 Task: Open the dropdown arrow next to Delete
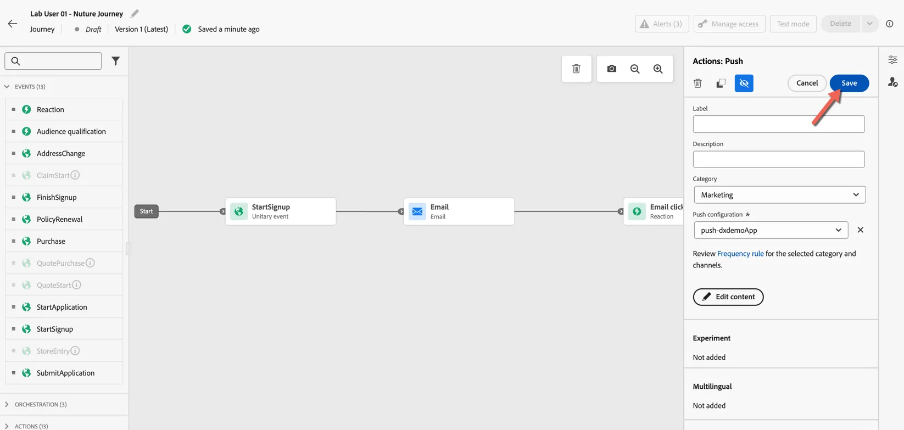click(x=869, y=24)
